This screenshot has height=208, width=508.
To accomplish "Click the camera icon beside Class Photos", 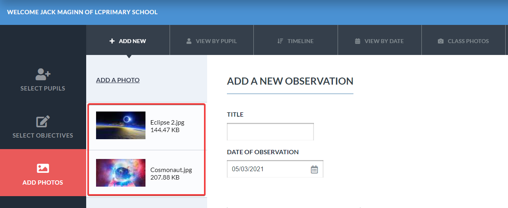I will tap(441, 41).
